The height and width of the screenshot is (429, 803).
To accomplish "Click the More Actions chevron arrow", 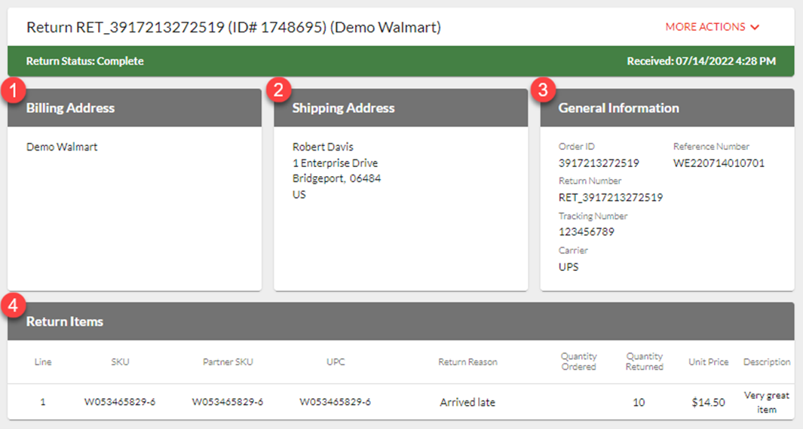I will (x=755, y=28).
